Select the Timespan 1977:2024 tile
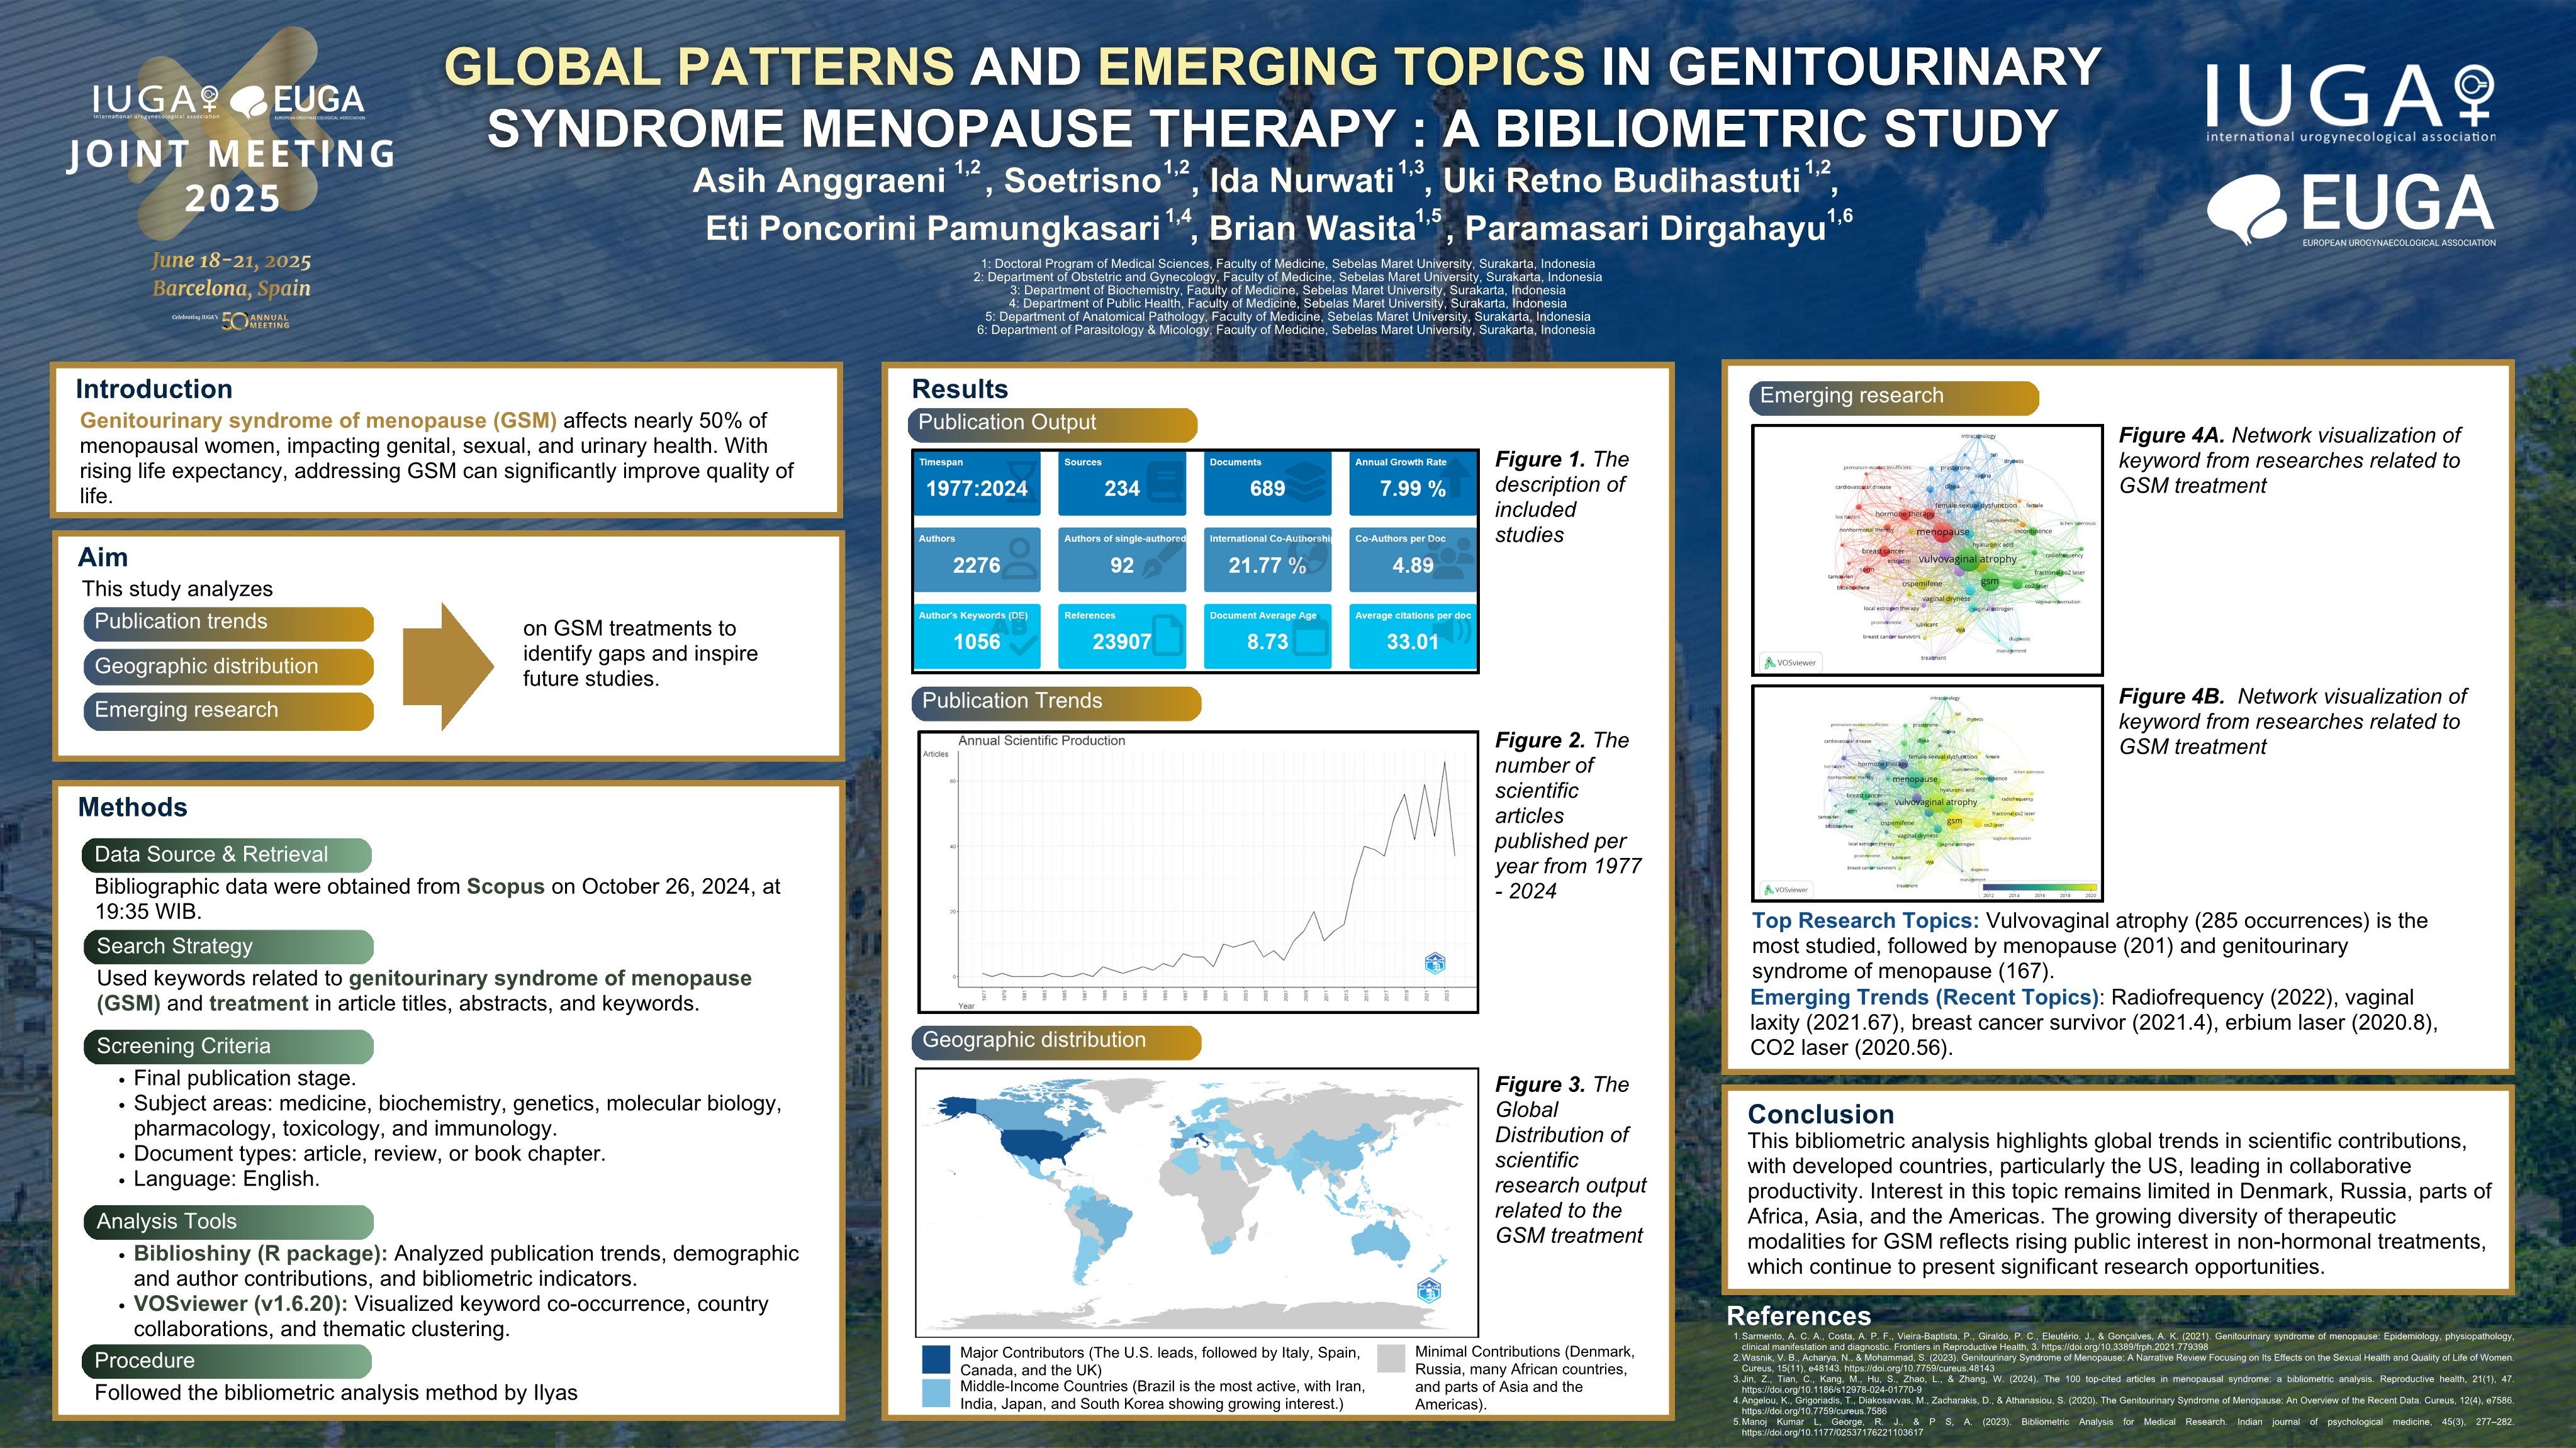The image size is (2576, 1448). (x=976, y=483)
